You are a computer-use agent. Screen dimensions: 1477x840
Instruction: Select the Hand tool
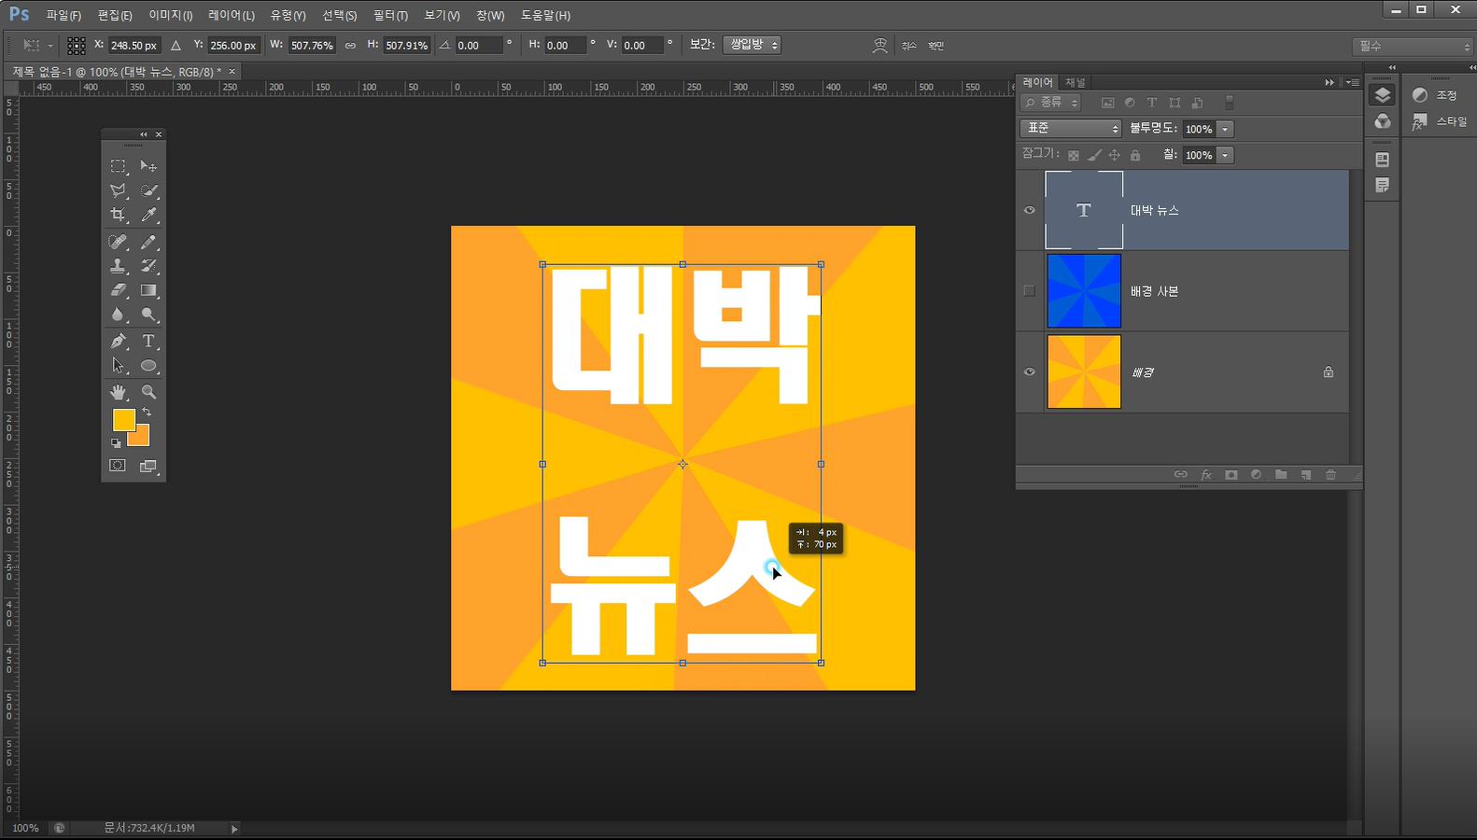(119, 392)
